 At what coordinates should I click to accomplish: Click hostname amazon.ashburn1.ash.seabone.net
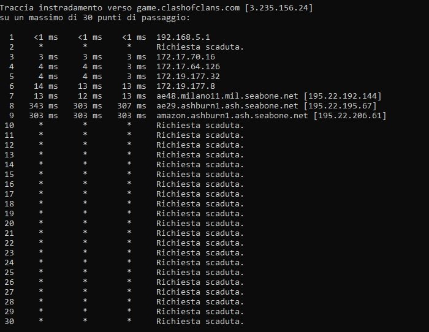(x=233, y=116)
